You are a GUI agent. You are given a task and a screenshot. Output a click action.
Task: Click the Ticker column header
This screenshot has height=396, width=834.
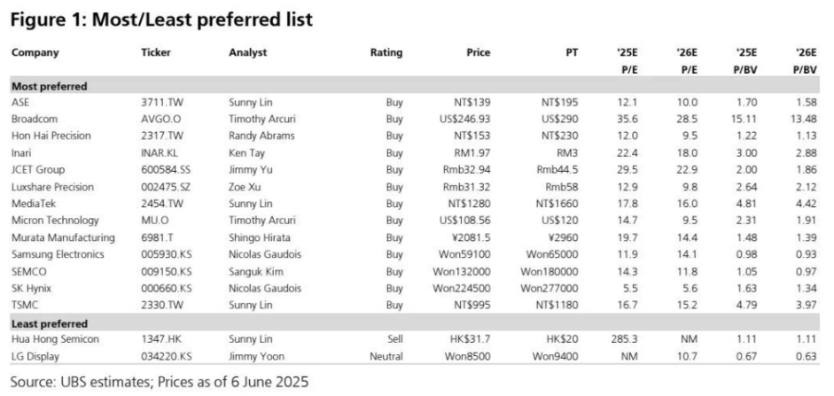156,52
